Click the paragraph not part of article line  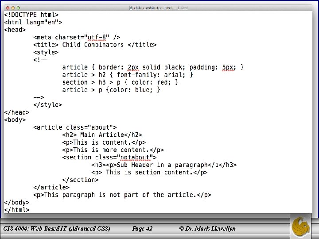point(122,195)
